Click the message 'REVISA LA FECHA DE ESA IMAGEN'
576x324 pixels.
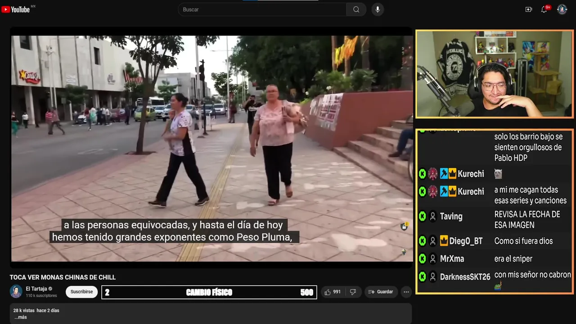pos(527,220)
